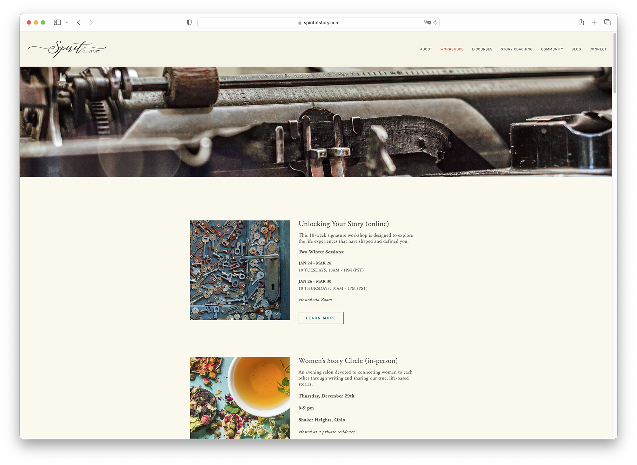Viewport: 637px width, 465px height.
Task: Click the 'Hosted at a private residence' text
Action: tap(326, 432)
